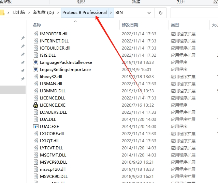
Task: Open the address bar history dropdown
Action: 149,13
